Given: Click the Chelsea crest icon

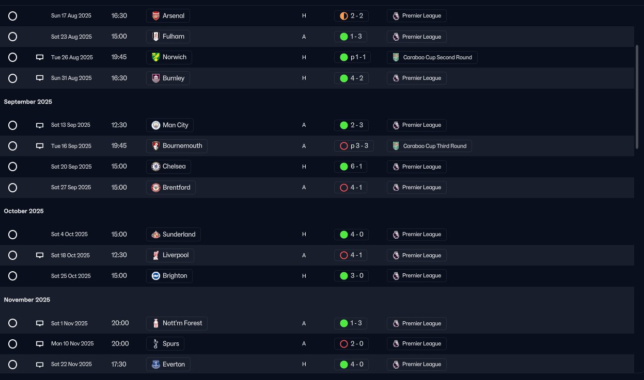Looking at the screenshot, I should (156, 167).
